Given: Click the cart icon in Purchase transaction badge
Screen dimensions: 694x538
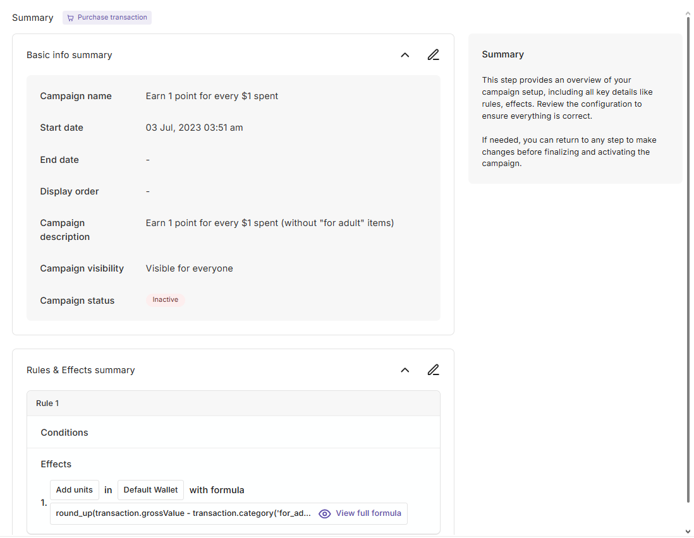Looking at the screenshot, I should click(x=70, y=18).
